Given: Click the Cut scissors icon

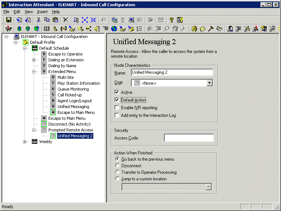Looking at the screenshot, I should tap(38, 20).
